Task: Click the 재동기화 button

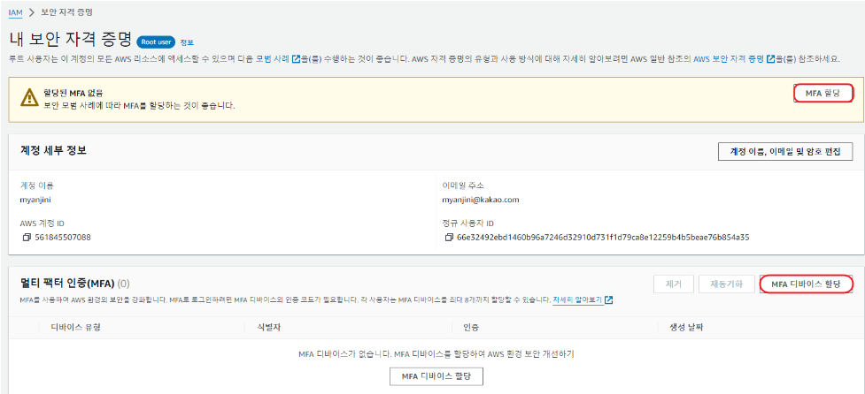Action: (x=726, y=284)
